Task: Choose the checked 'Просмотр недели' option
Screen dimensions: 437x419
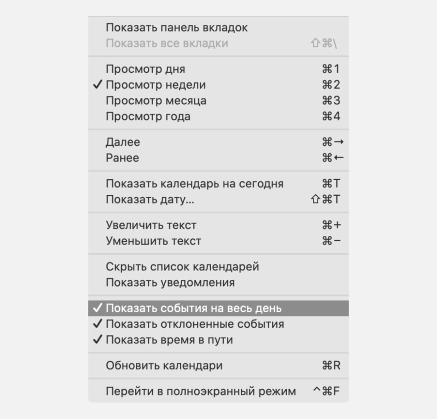Action: (155, 85)
